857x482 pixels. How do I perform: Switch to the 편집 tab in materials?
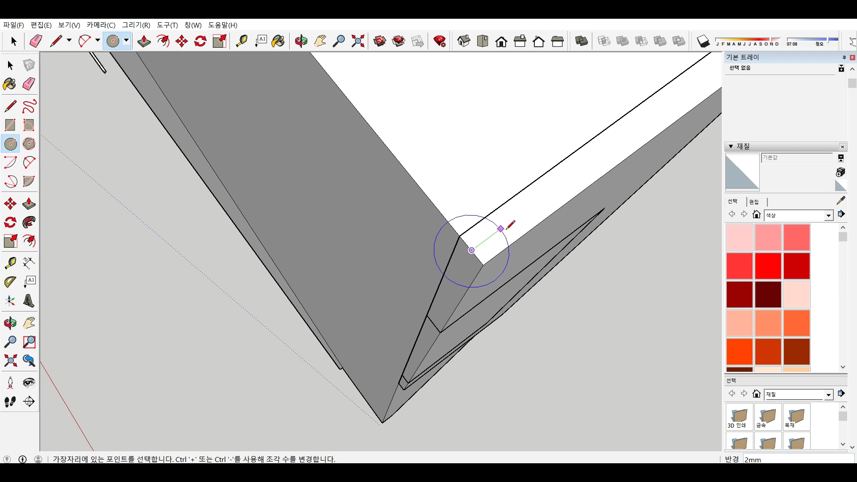[754, 202]
